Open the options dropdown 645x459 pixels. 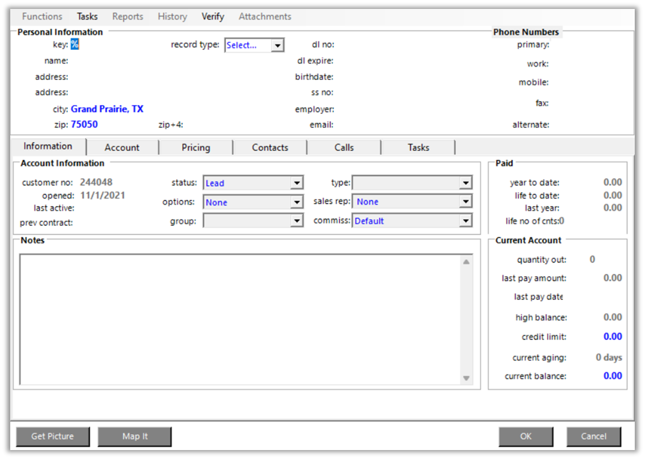(297, 202)
